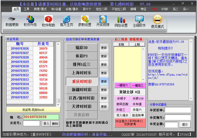Switch to 本期 tab in 后三组选
This screenshot has width=197, height=138.
click(121, 44)
